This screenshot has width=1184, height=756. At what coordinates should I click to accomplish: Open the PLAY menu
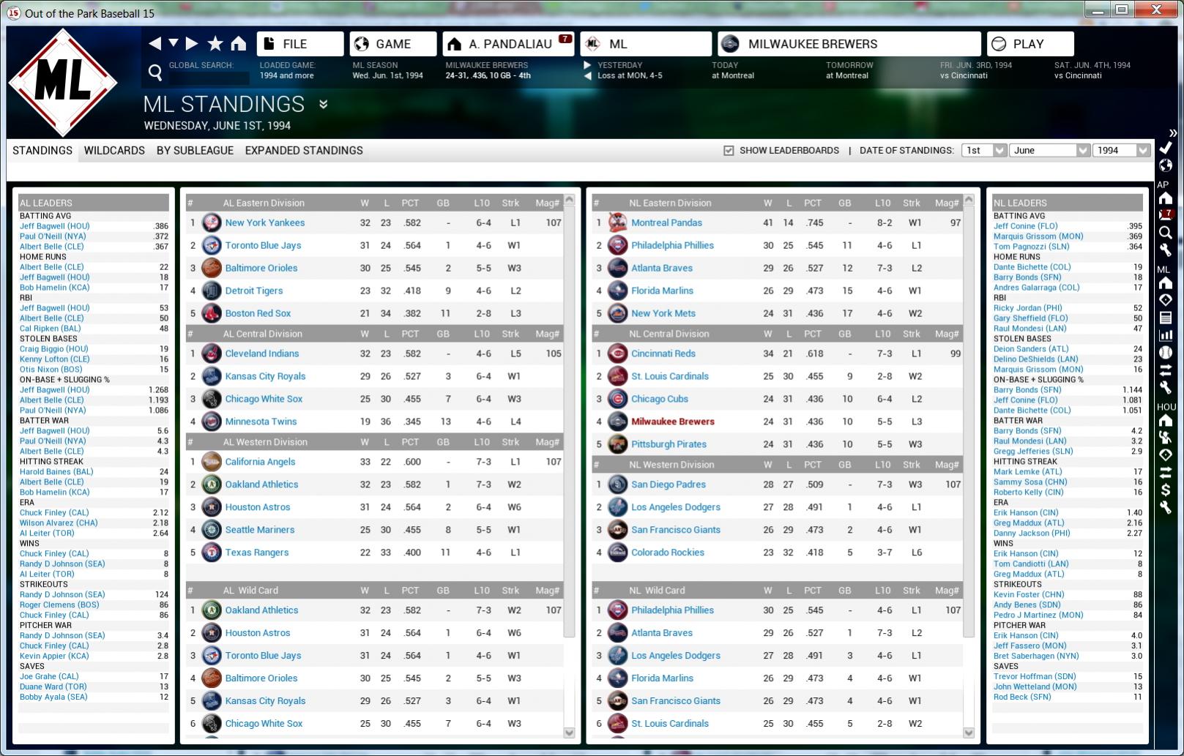point(1030,44)
